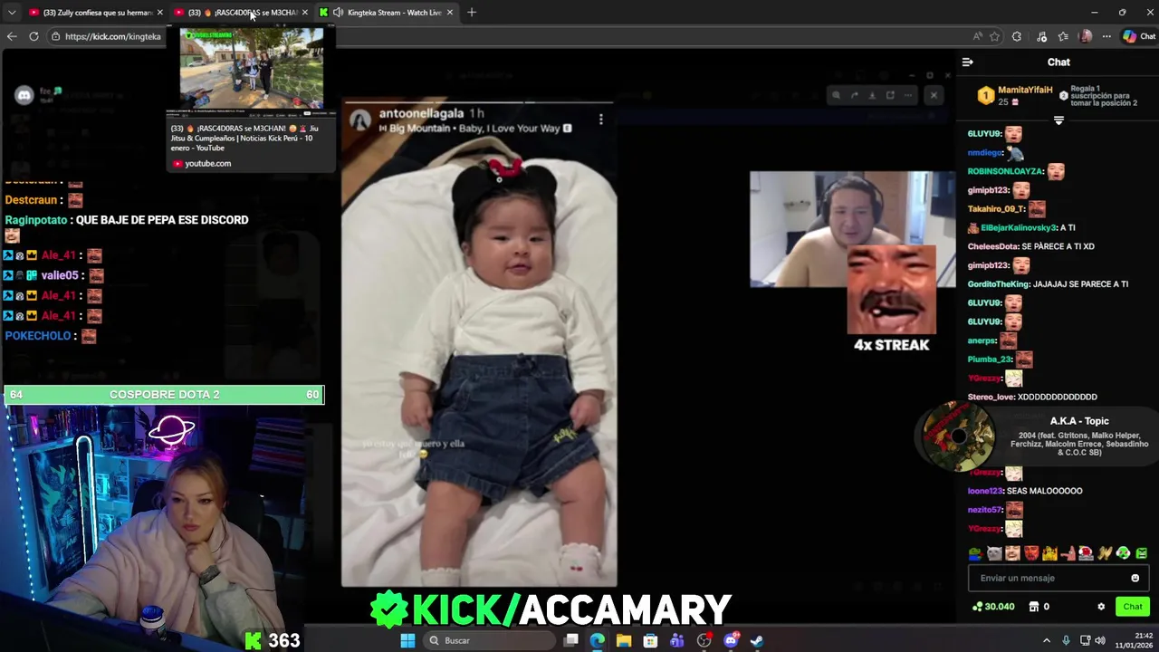The image size is (1159, 652).
Task: Close the Zully confiesa tab
Action: (x=160, y=12)
